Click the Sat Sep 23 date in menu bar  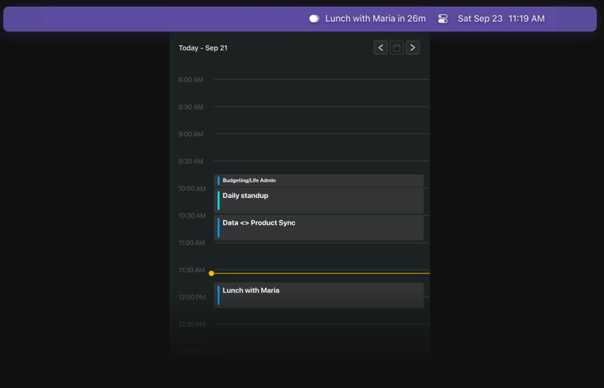click(x=479, y=19)
